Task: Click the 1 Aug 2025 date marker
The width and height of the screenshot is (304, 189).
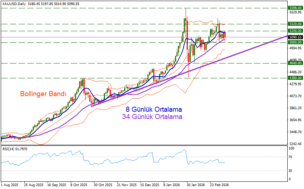Action: (10, 185)
